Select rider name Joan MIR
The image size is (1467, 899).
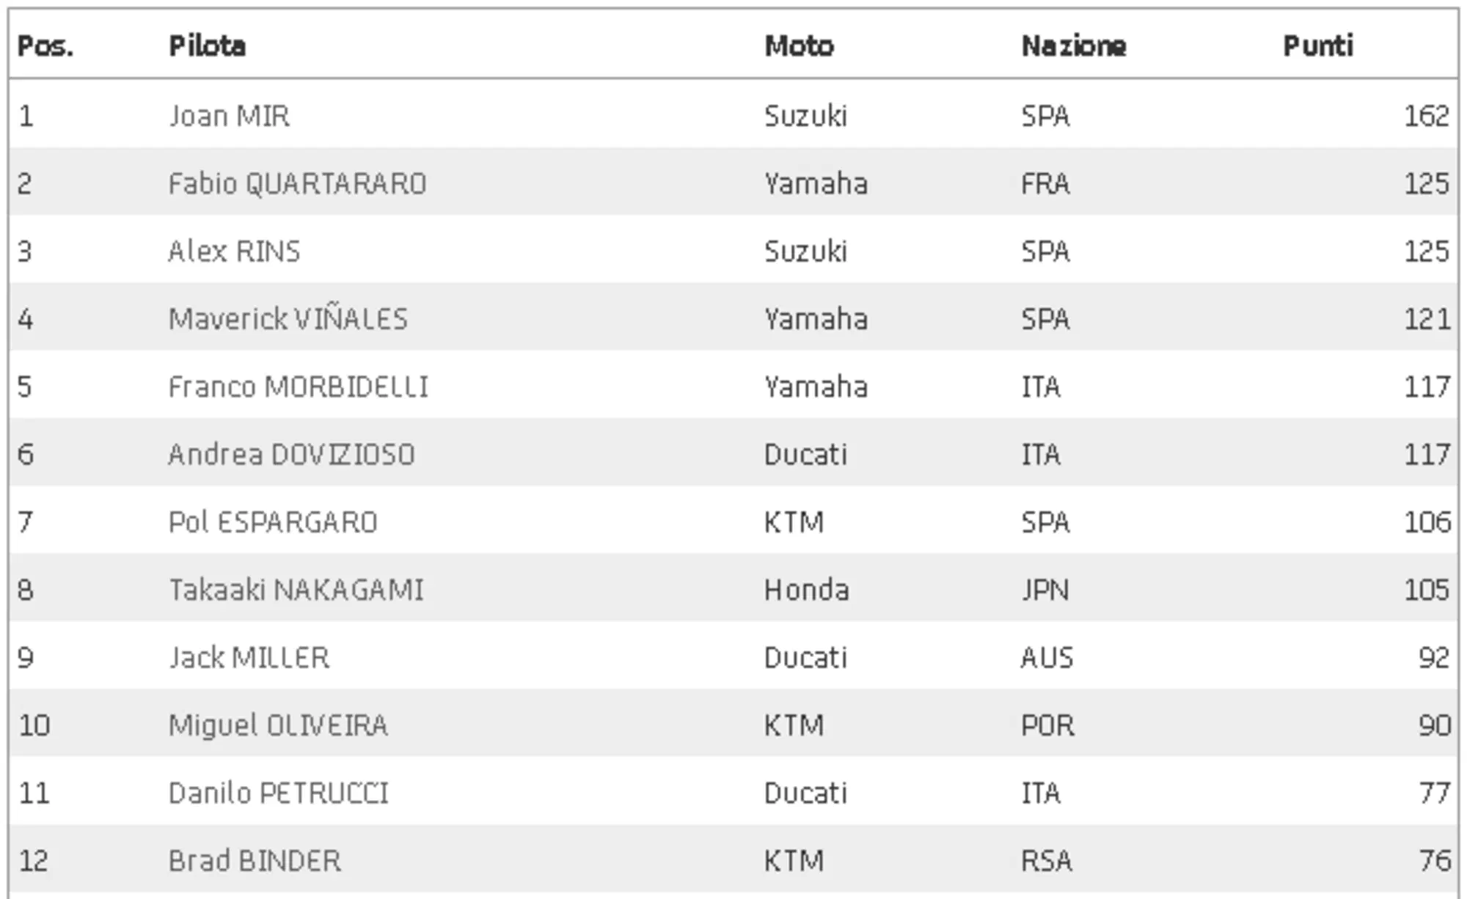[x=229, y=116]
